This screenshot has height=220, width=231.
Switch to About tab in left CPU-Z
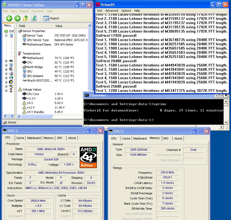tap(72, 138)
